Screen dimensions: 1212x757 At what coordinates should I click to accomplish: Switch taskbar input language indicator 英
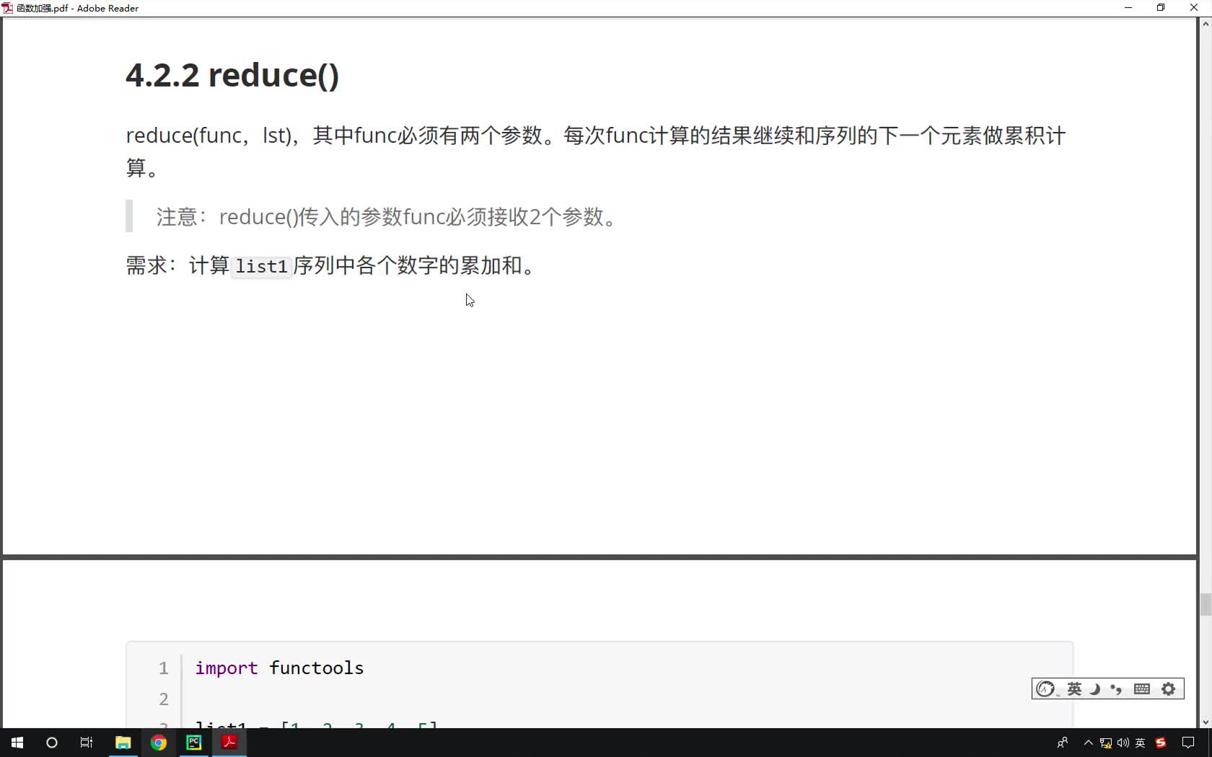tap(1141, 743)
